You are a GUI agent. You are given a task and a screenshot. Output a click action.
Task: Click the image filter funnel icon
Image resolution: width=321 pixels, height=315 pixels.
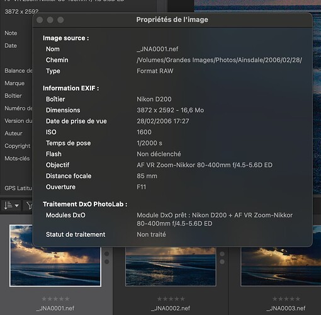(30, 205)
